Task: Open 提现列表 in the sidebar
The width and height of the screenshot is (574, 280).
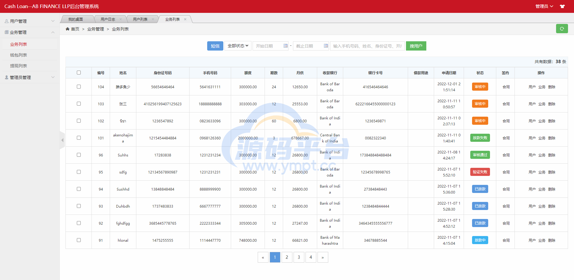Action: 19,66
